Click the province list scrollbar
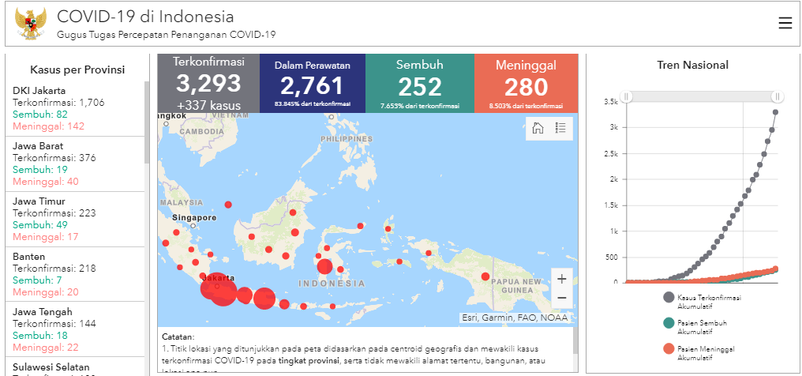Image resolution: width=802 pixels, height=376 pixels. 148,122
